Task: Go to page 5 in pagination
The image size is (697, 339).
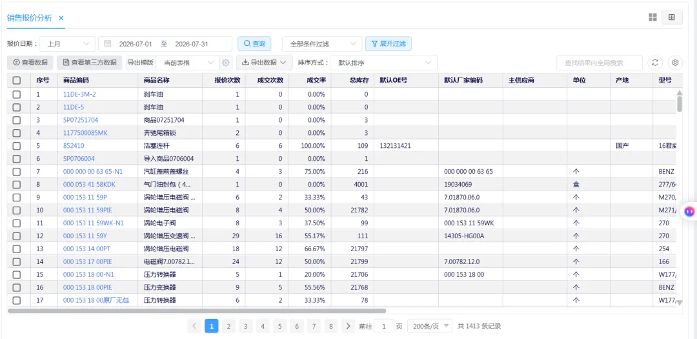Action: pyautogui.click(x=279, y=326)
